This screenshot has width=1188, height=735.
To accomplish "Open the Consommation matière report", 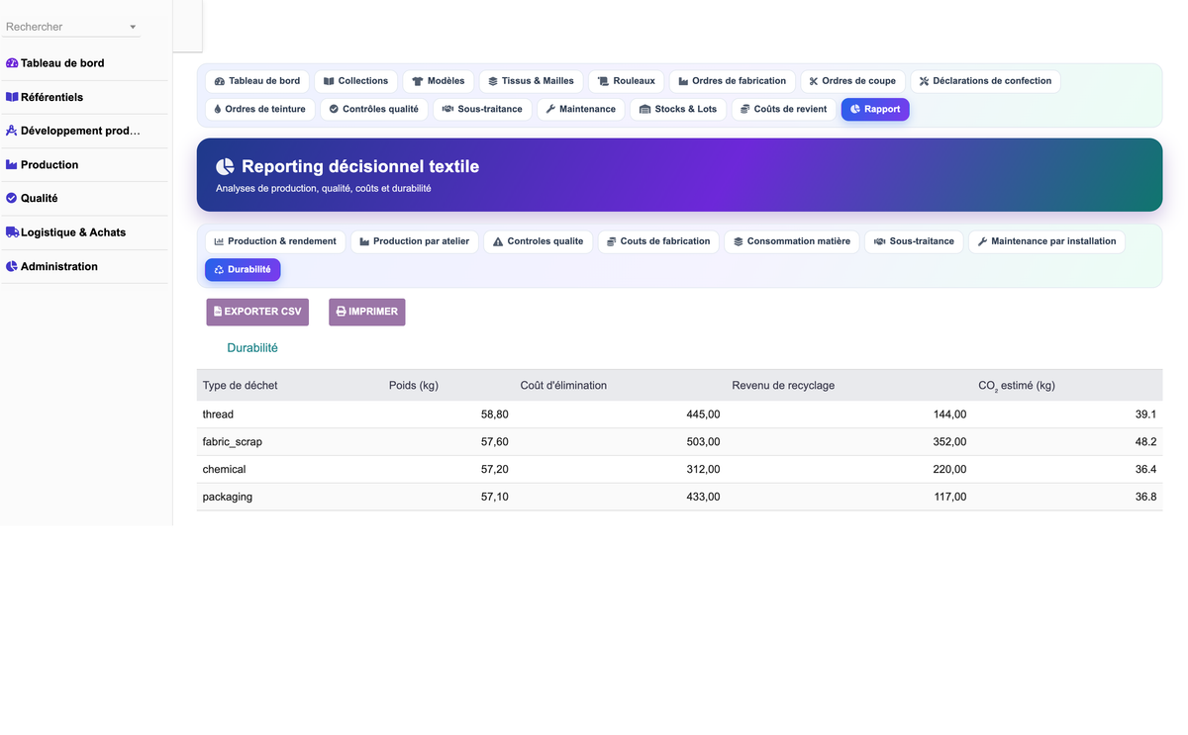I will tap(792, 241).
